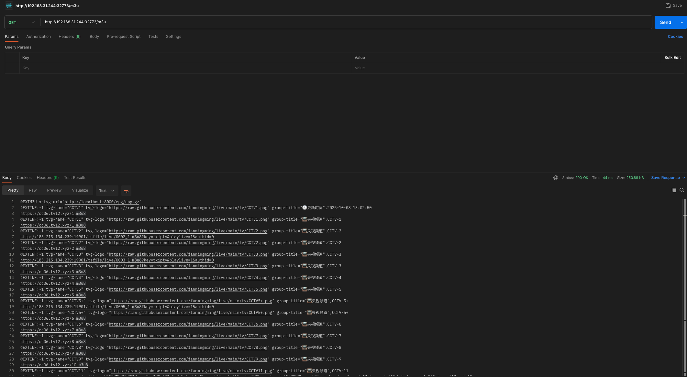
Task: Open the Text format dropdown
Action: 106,191
